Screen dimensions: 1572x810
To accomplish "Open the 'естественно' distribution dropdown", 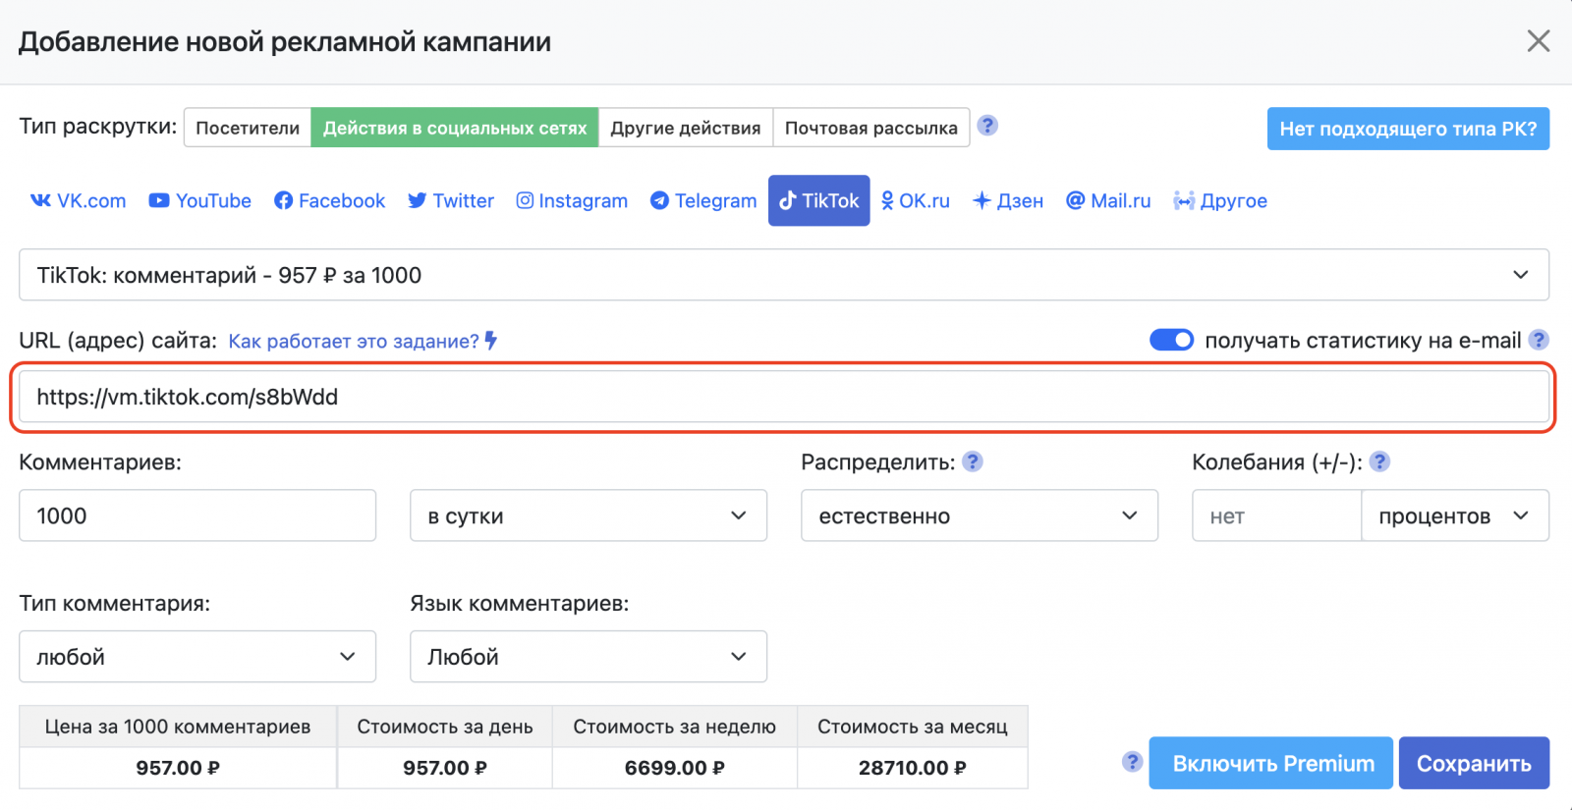I will coord(979,516).
